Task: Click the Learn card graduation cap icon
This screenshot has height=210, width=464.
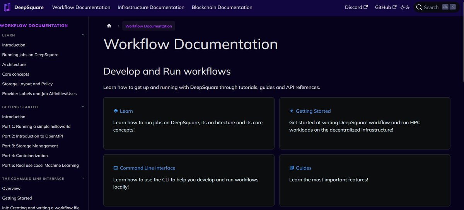Action: point(116,111)
